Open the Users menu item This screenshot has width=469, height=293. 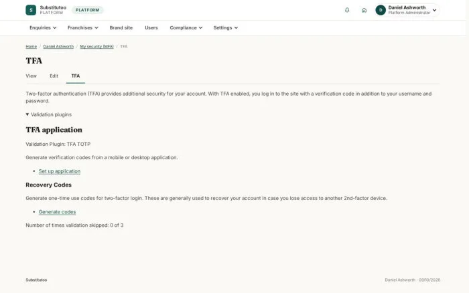(x=151, y=28)
